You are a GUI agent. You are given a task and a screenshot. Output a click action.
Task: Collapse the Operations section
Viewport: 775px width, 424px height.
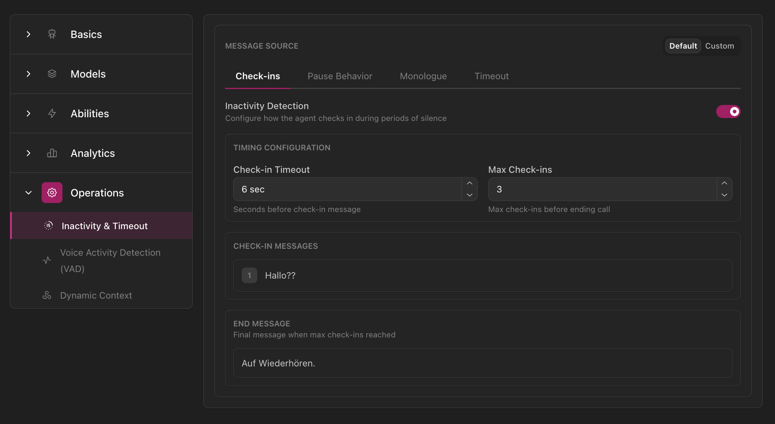tap(28, 192)
